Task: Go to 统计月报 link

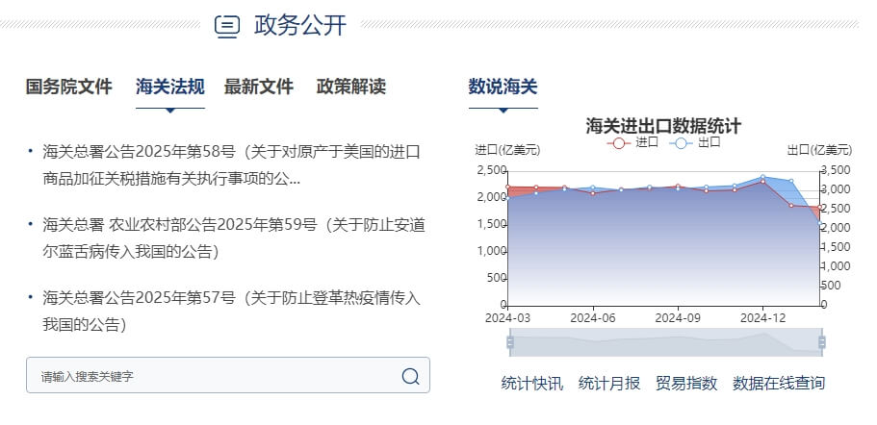Action: [609, 384]
